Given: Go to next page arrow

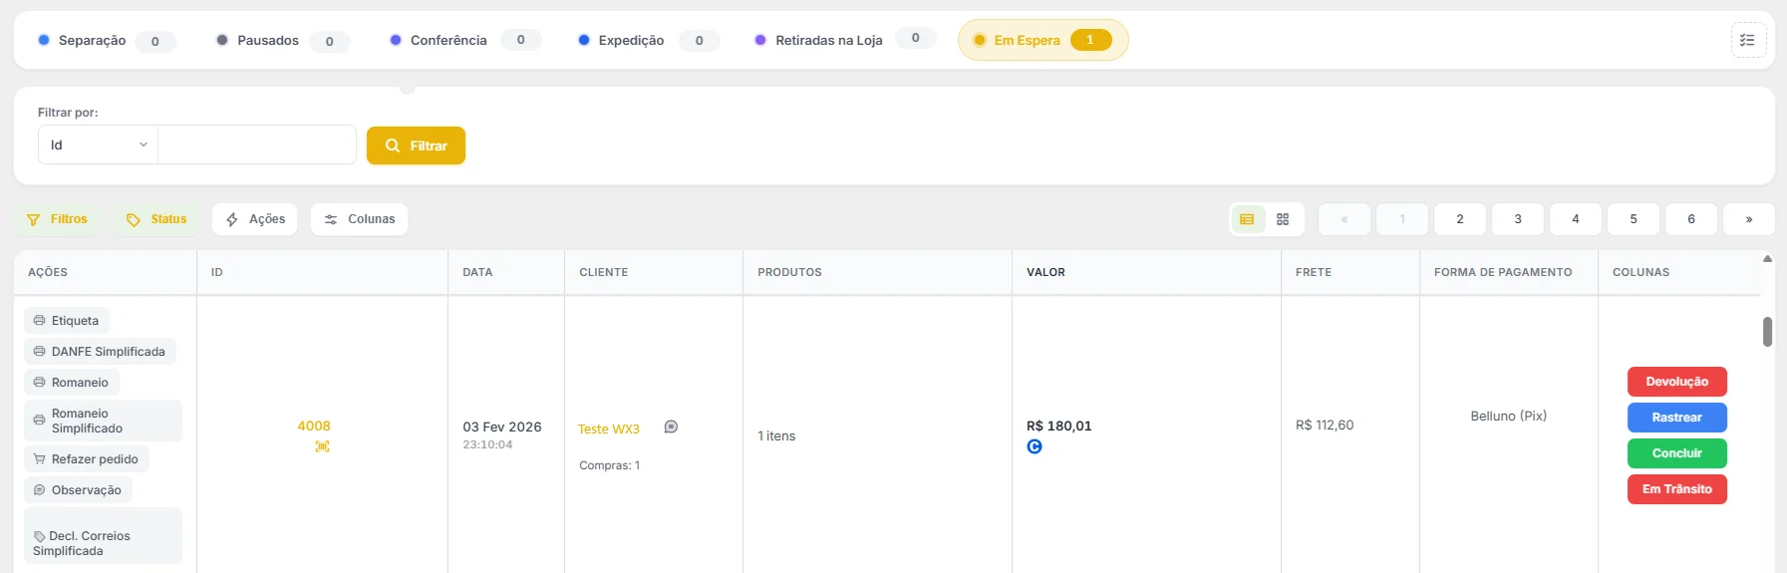Looking at the screenshot, I should coord(1749,219).
